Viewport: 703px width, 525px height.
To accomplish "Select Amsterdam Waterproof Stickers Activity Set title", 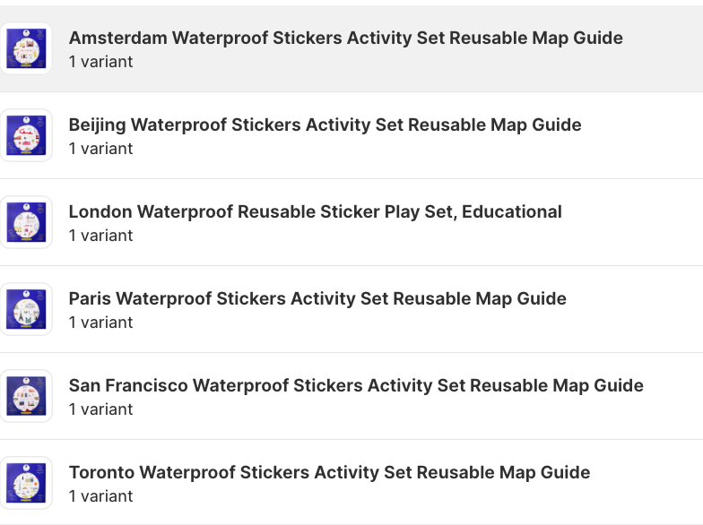I will point(346,38).
